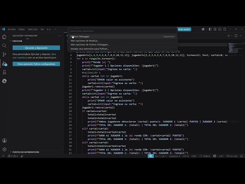The height and width of the screenshot is (184, 245).
Task: Split the editor to the right
Action: (236, 36)
